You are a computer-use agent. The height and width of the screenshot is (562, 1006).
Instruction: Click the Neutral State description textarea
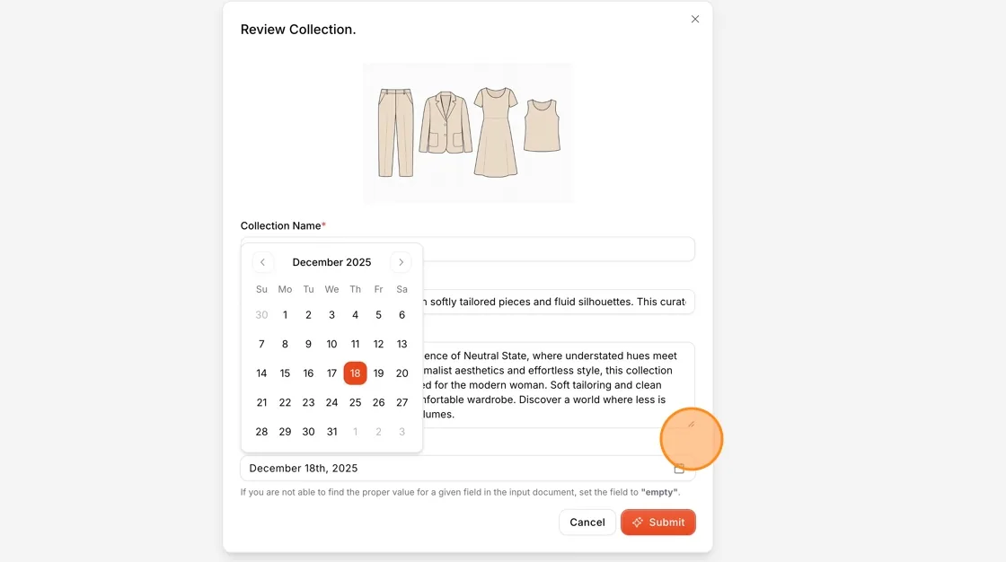[468, 385]
